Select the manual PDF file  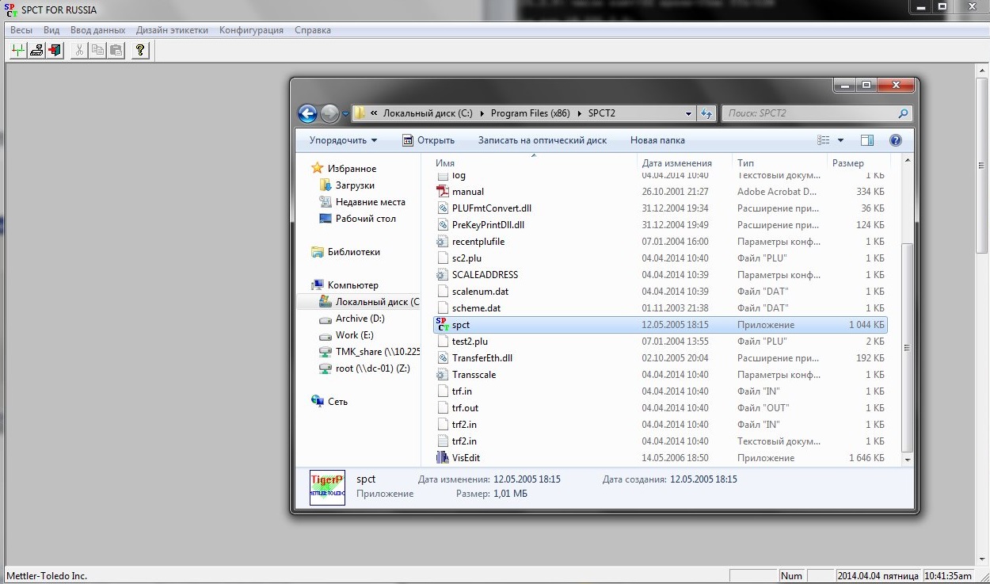point(467,192)
